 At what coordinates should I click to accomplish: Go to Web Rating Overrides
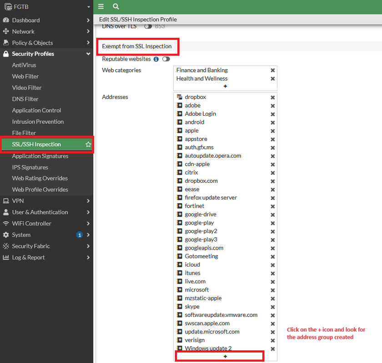coord(40,179)
